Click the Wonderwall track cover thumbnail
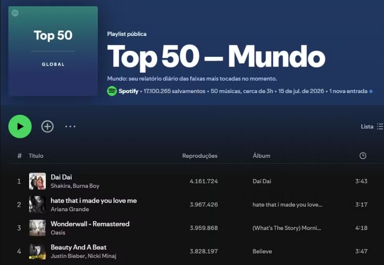 pyautogui.click(x=37, y=228)
